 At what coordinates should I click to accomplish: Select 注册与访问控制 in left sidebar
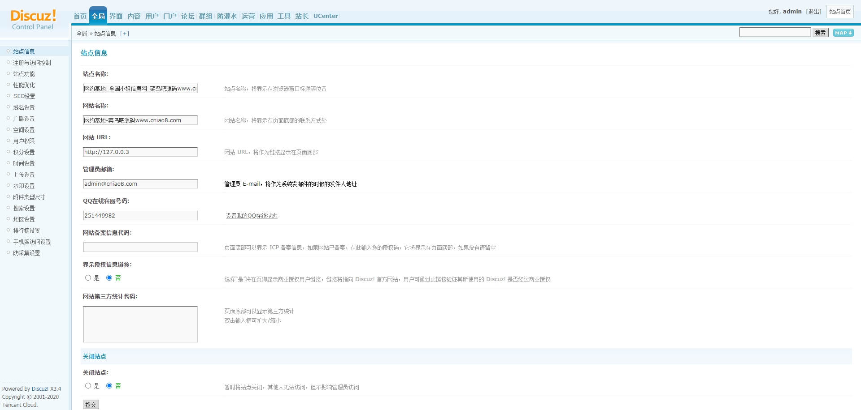(32, 63)
